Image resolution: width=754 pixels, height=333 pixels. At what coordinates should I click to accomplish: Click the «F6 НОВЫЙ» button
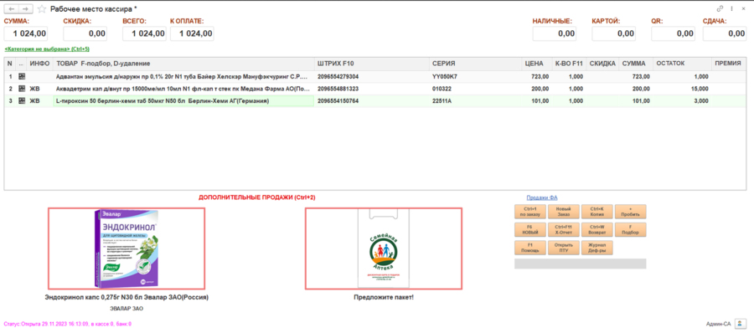coord(529,230)
